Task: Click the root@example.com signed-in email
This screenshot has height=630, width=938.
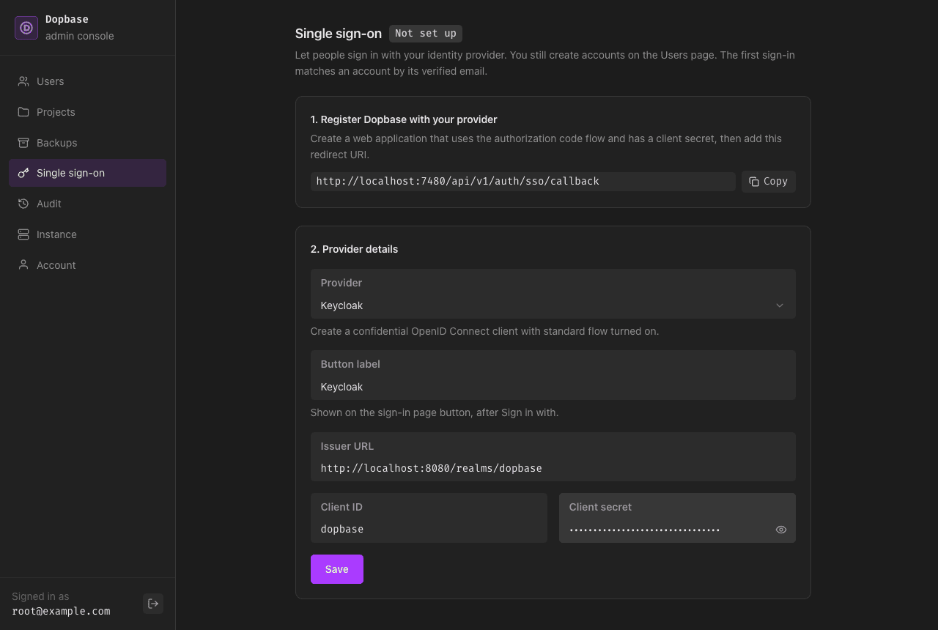Action: pos(61,611)
